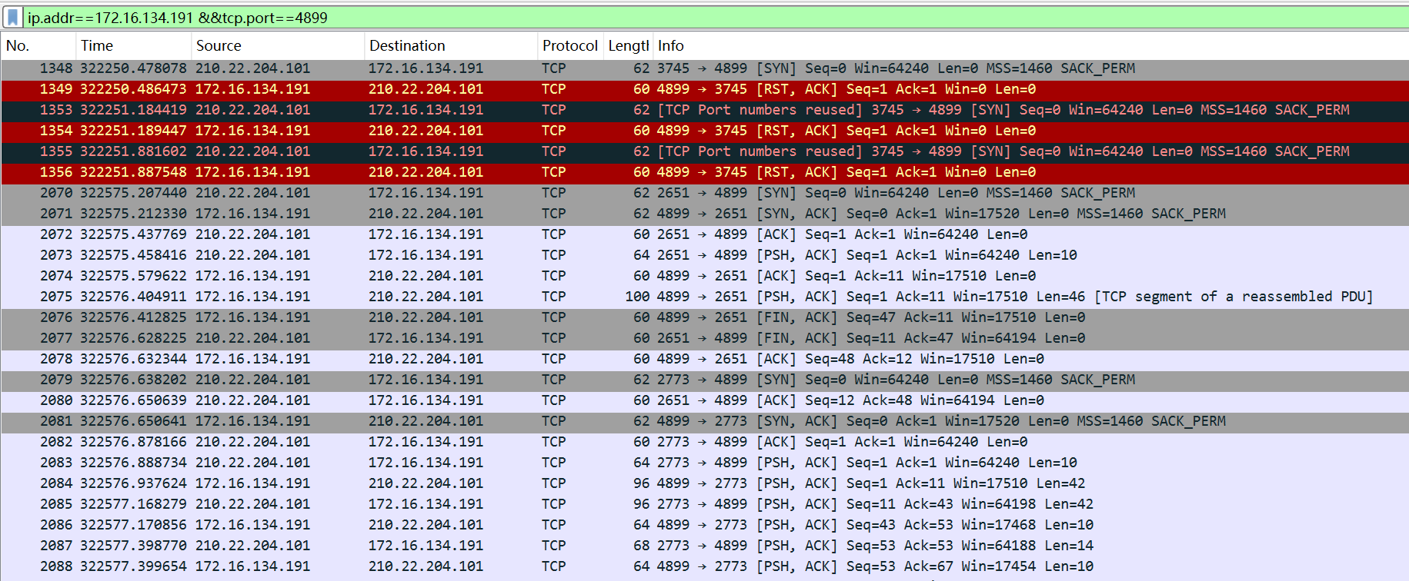Sort by the Length column header
1409x581 pixels.
coord(628,45)
